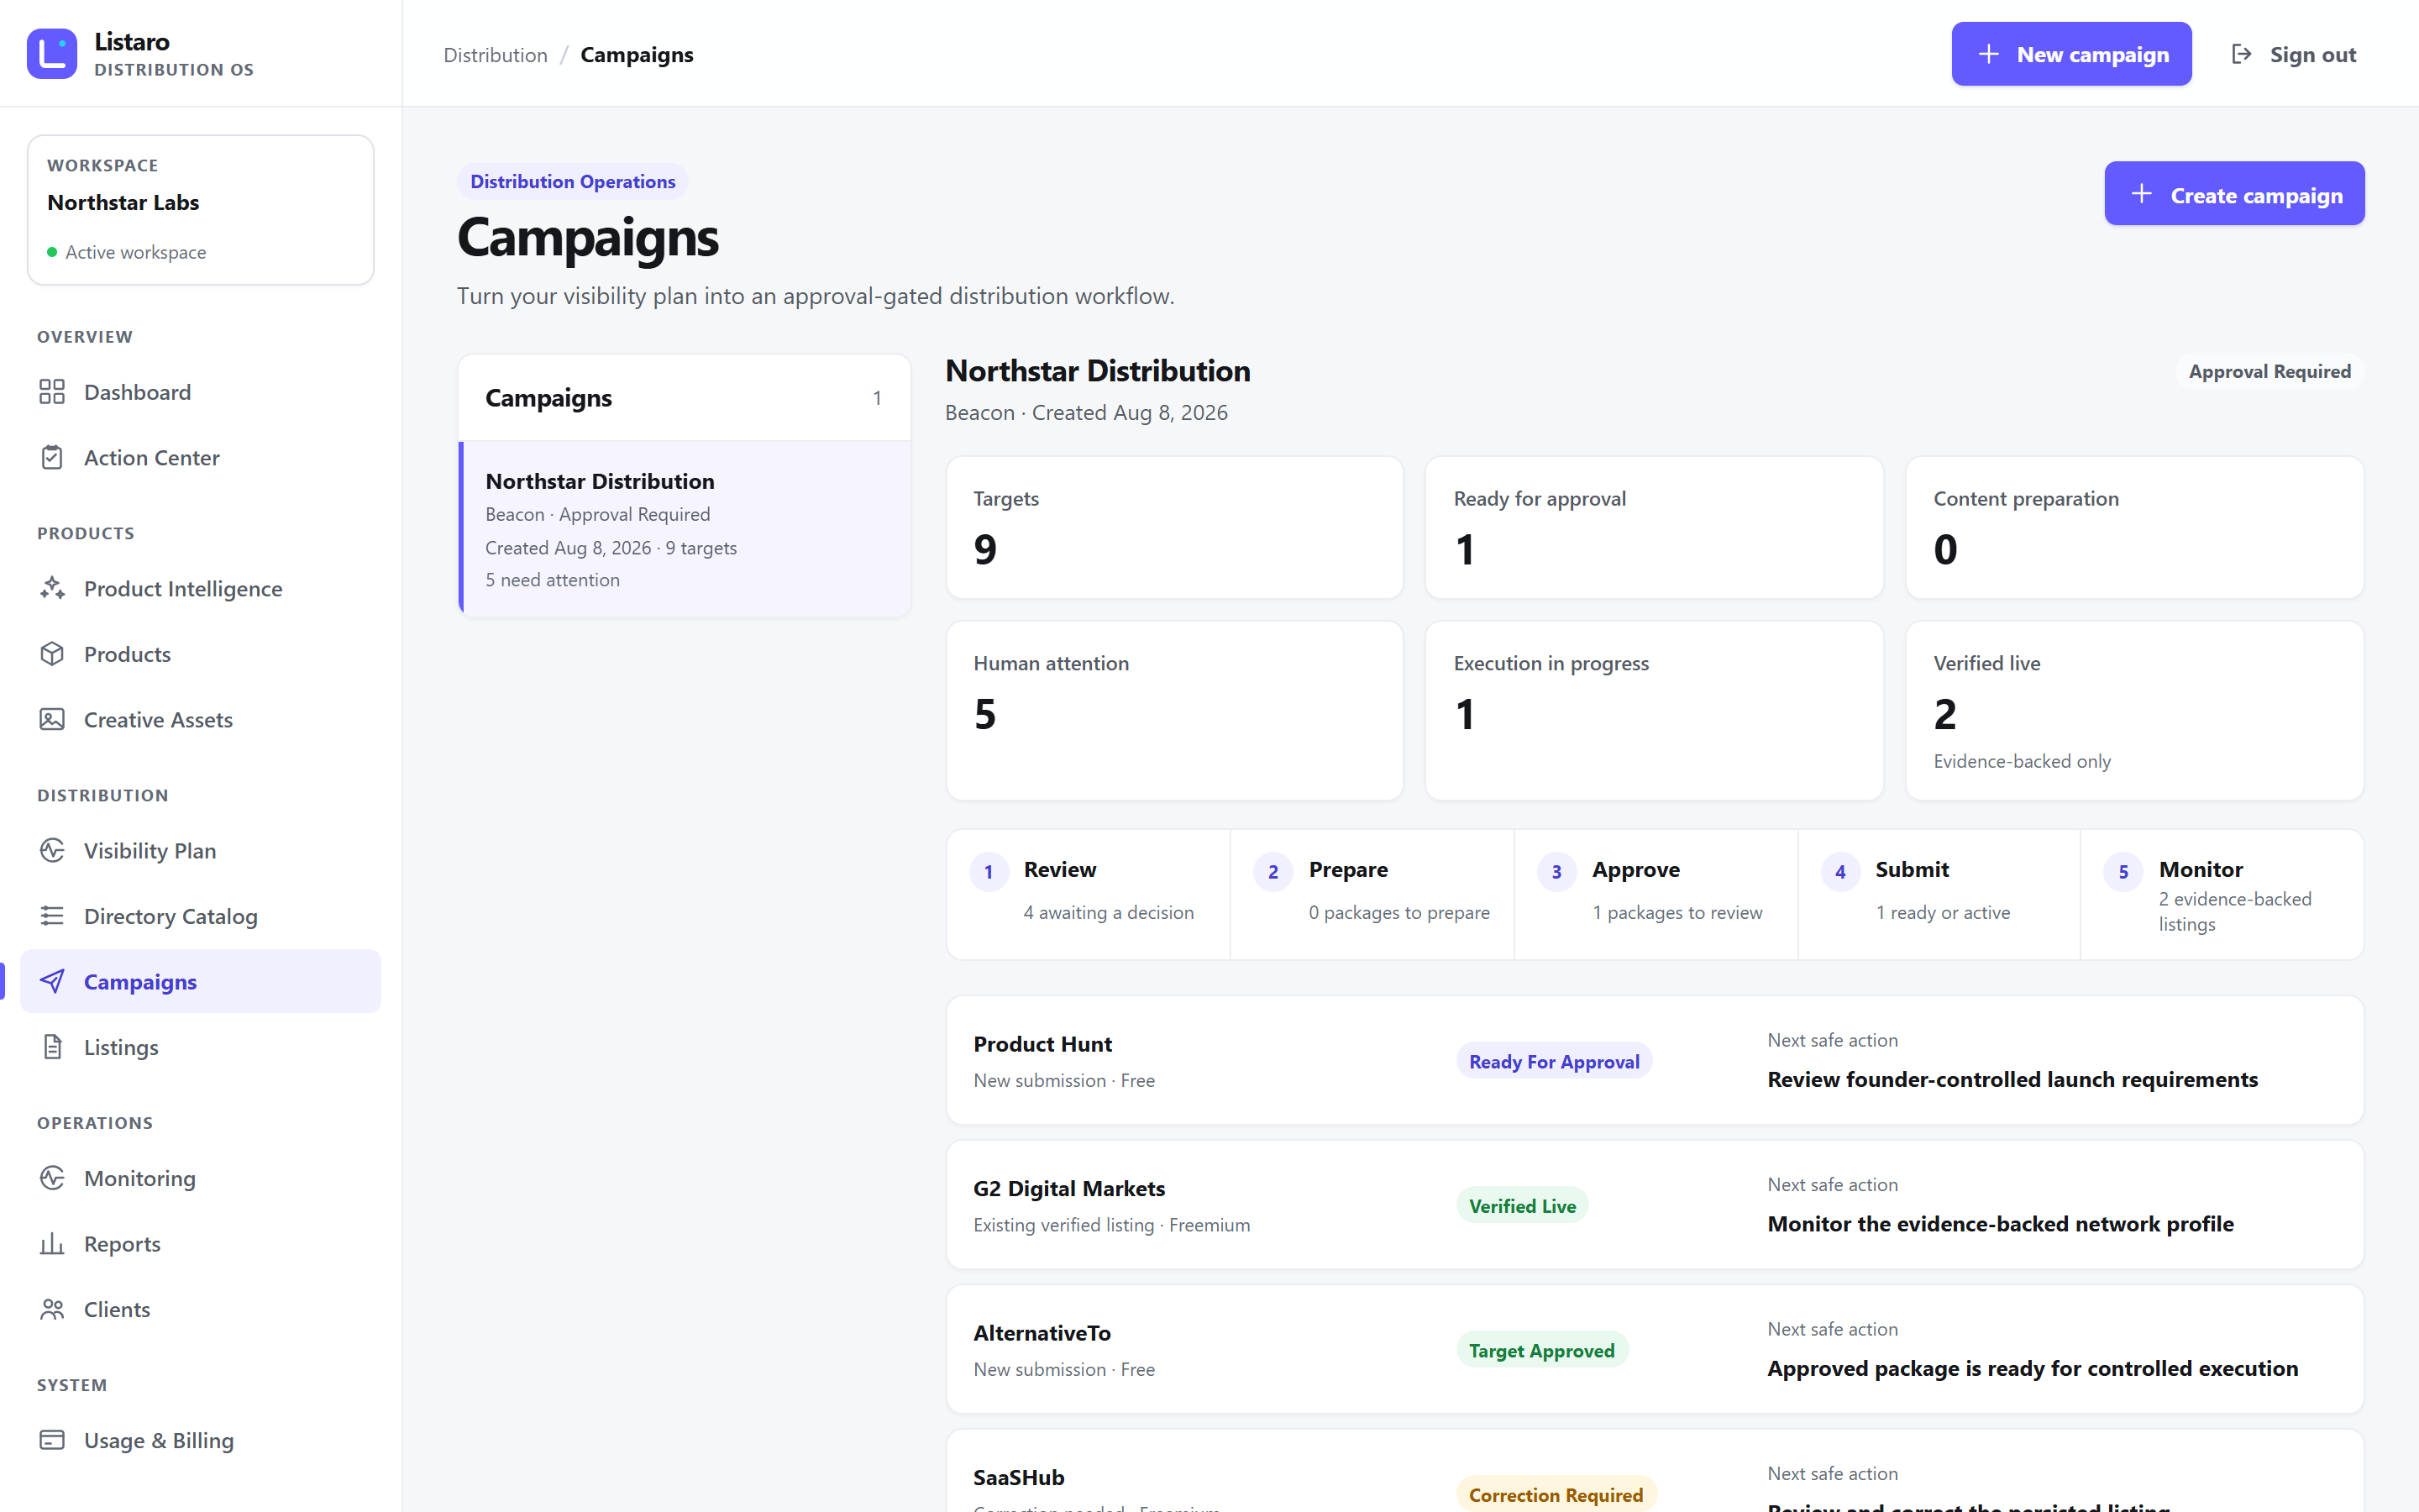
Task: Click the Creative Assets image icon
Action: (x=52, y=719)
